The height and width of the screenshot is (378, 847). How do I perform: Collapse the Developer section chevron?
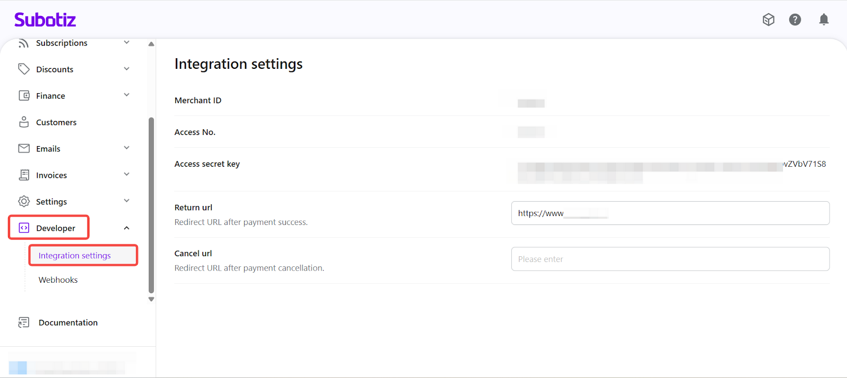(127, 228)
